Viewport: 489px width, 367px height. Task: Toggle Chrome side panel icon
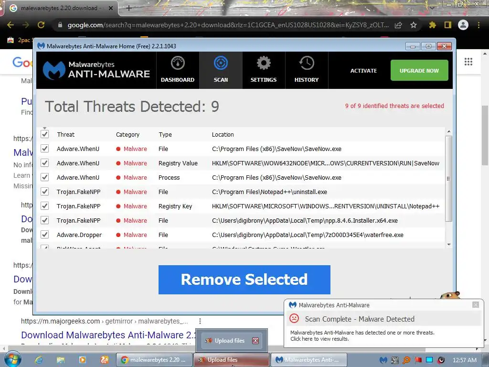tap(448, 25)
